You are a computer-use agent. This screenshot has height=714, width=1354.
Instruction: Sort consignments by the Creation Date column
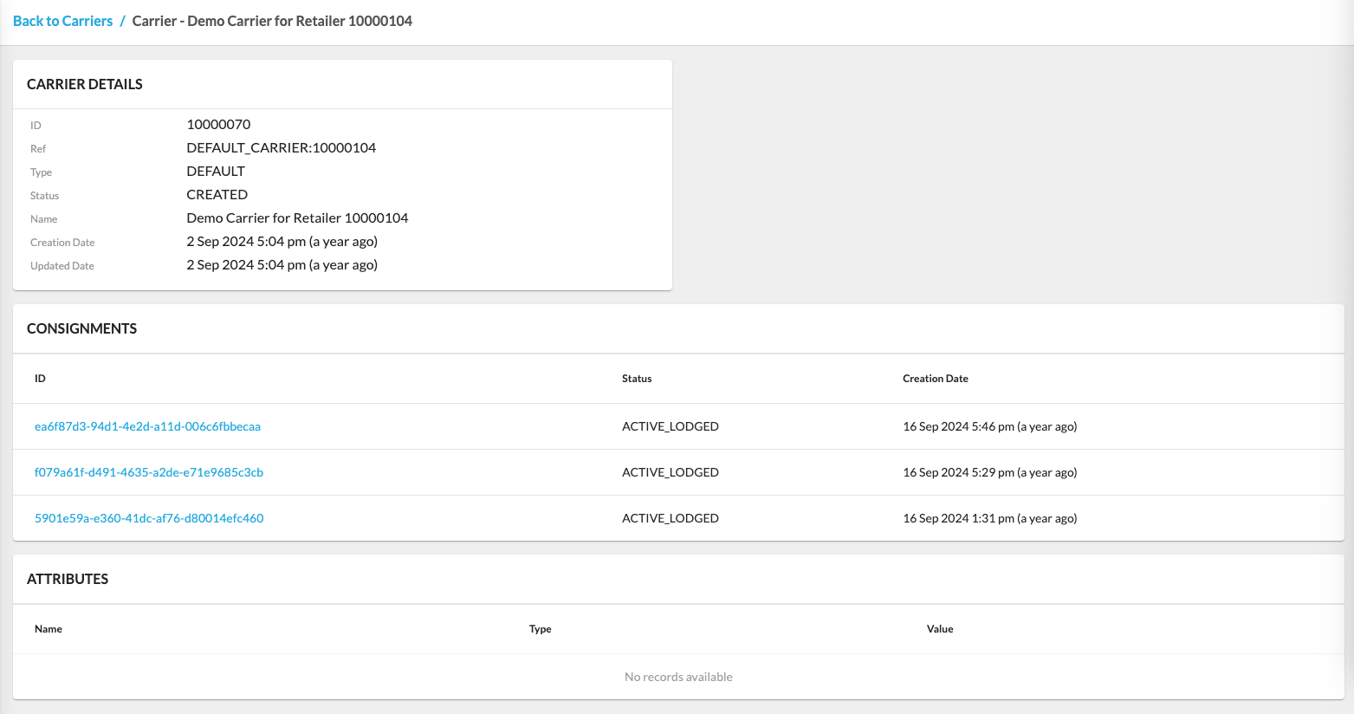[935, 379]
